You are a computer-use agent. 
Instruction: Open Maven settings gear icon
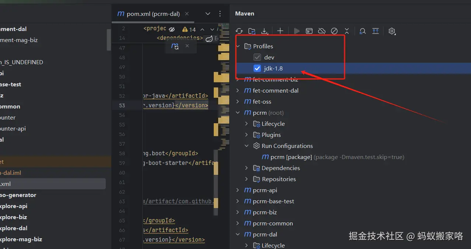(392, 31)
